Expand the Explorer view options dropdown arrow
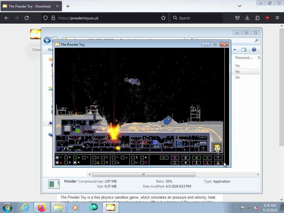Image resolution: width=284 pixels, height=213 pixels. click(235, 50)
